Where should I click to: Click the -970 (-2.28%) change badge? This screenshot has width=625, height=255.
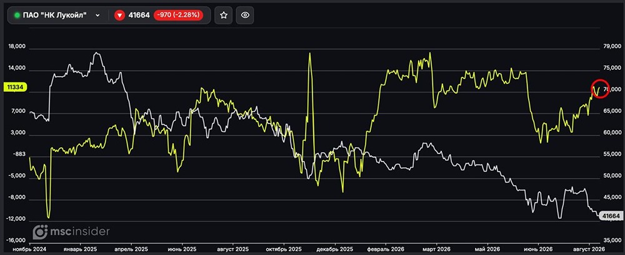[x=178, y=15]
